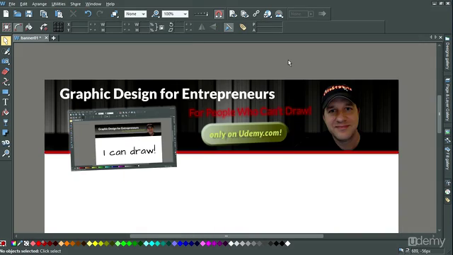Click the X position input field

(x=80, y=25)
